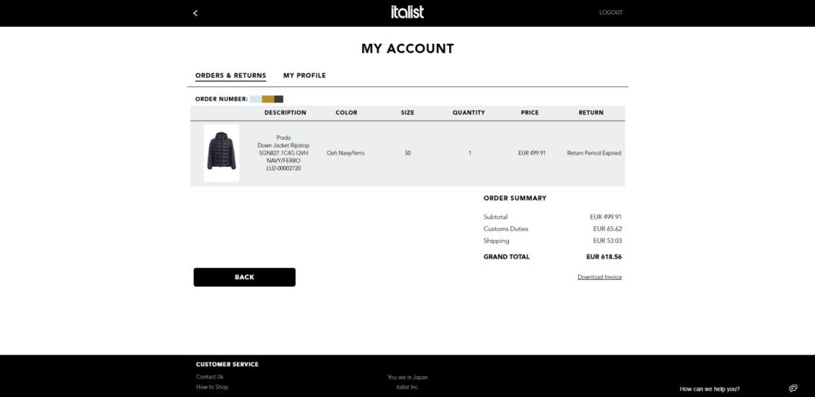Viewport: 815px width, 397px height.
Task: Click the QUANTITY column header
Action: click(x=469, y=113)
